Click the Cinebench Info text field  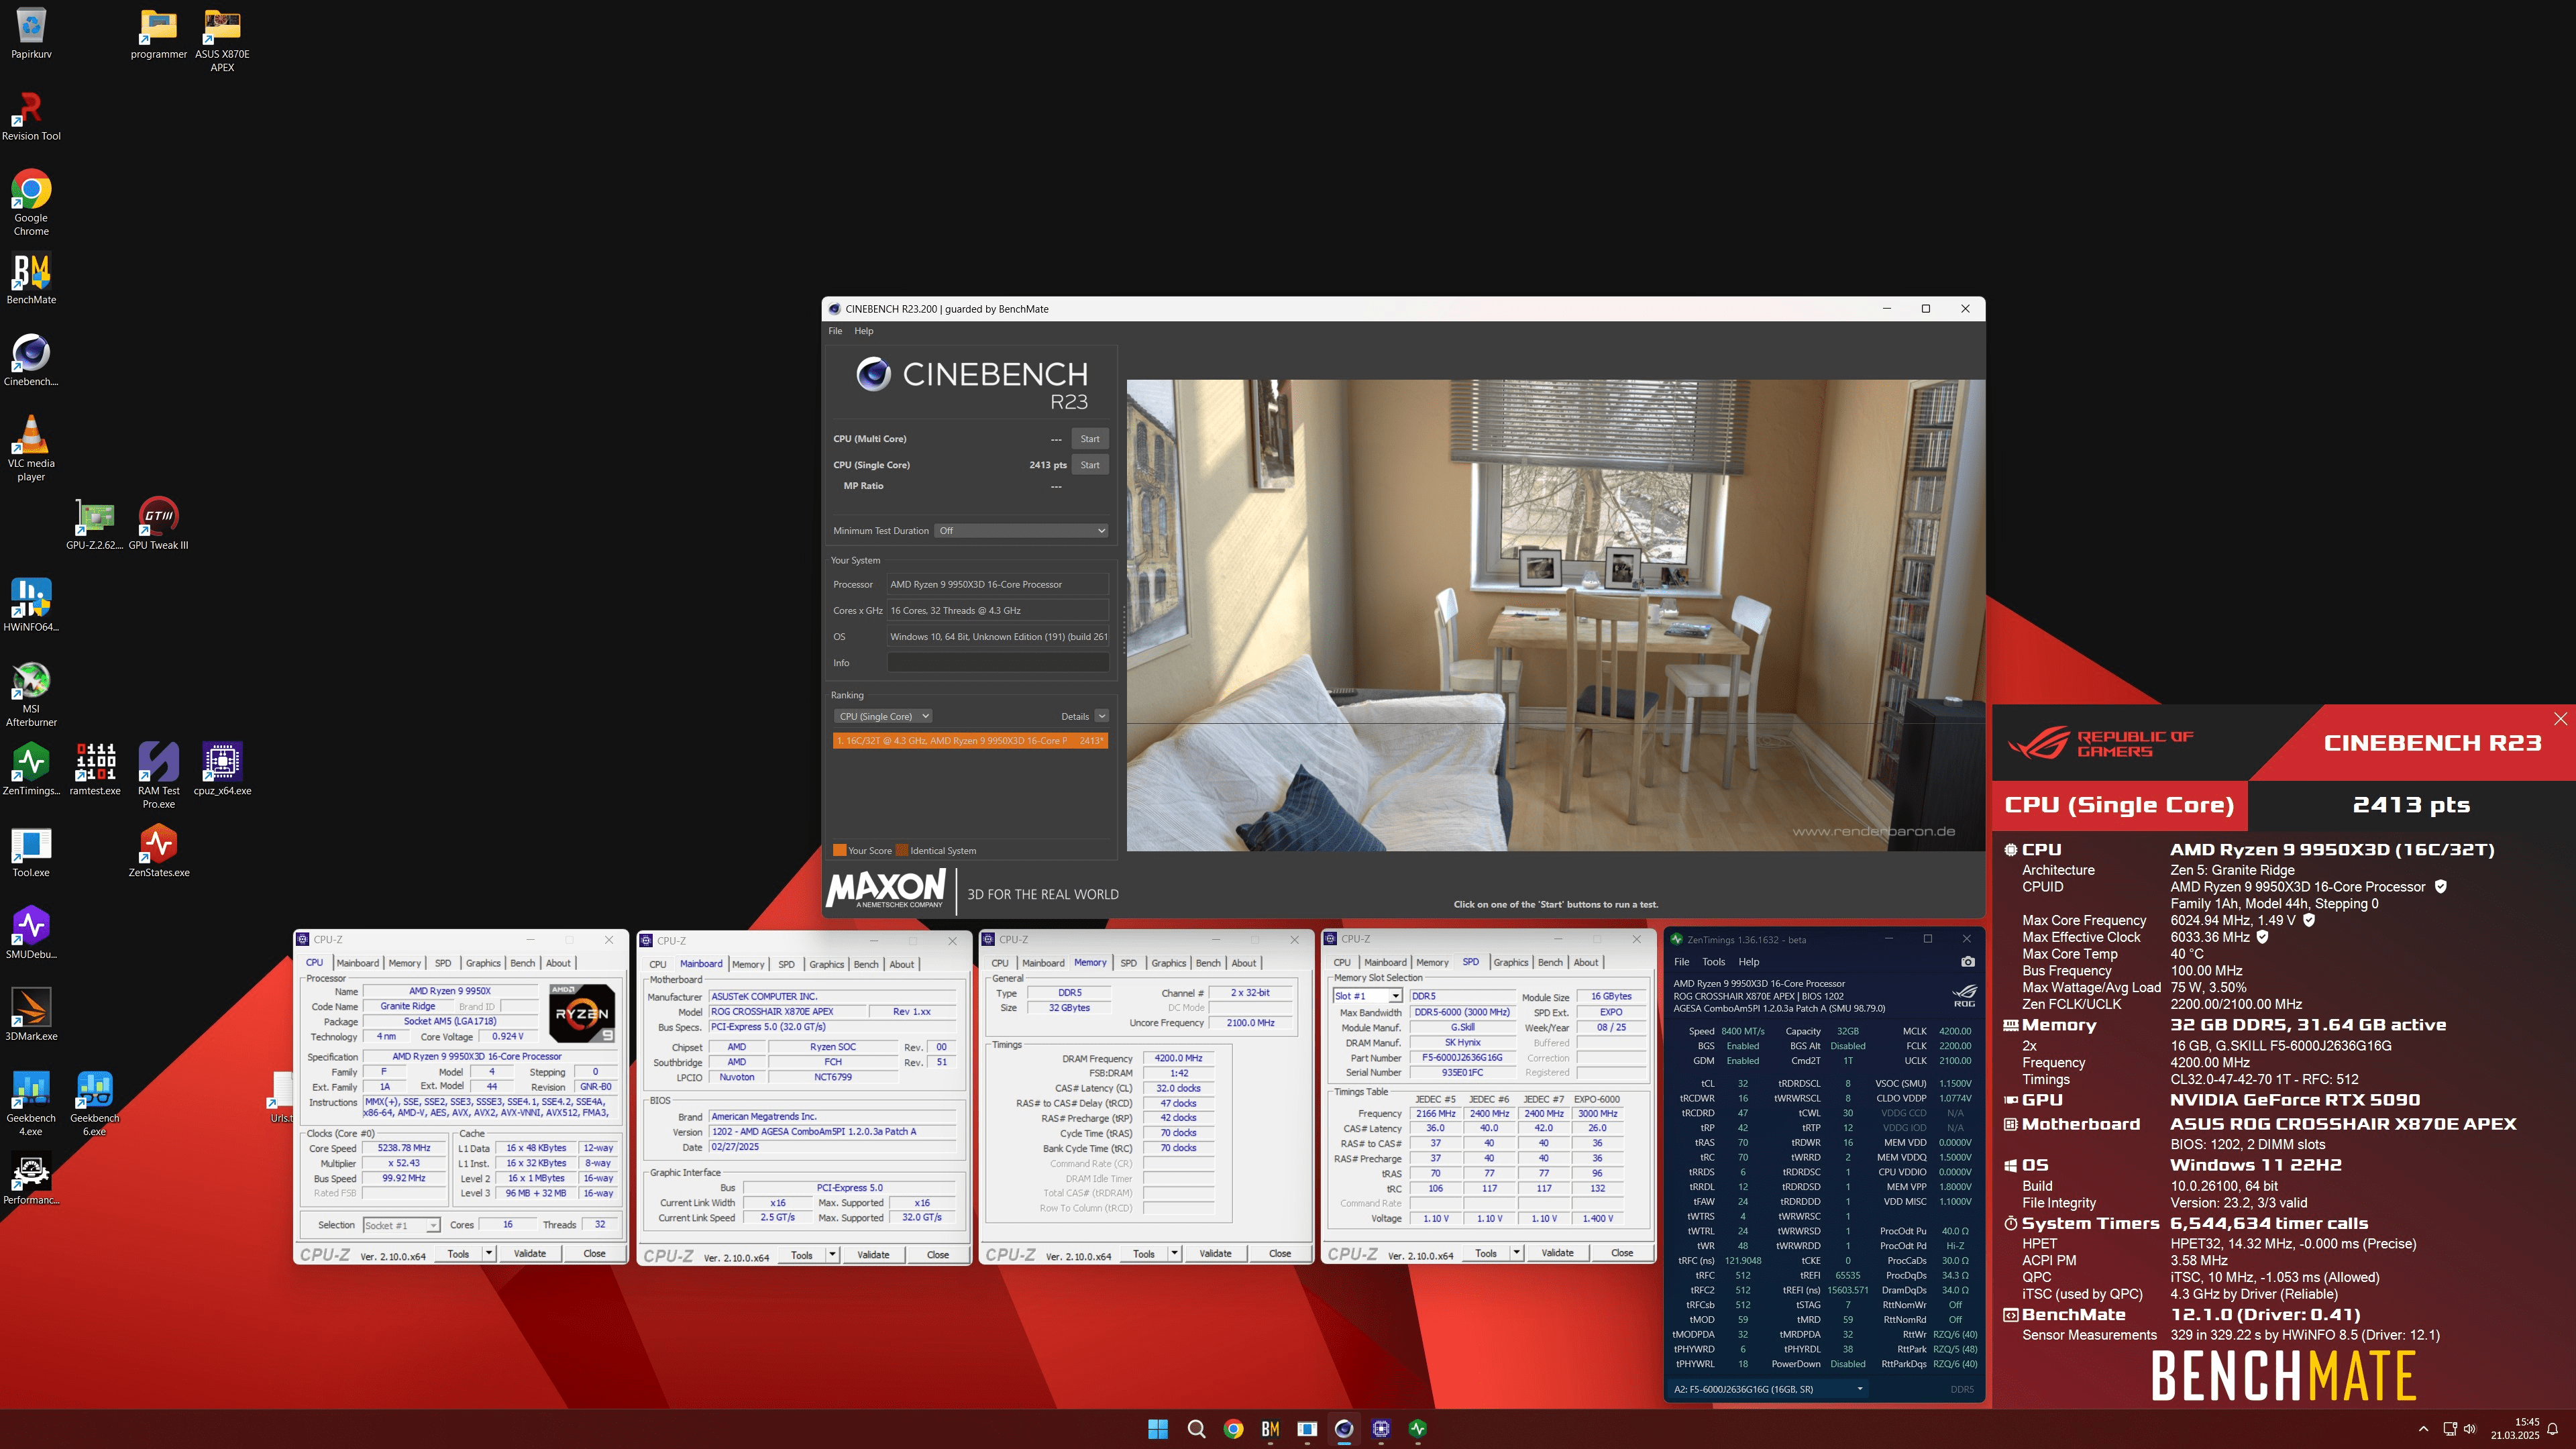click(x=997, y=663)
